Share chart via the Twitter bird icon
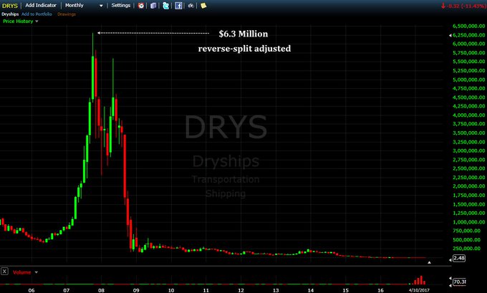 (166, 6)
